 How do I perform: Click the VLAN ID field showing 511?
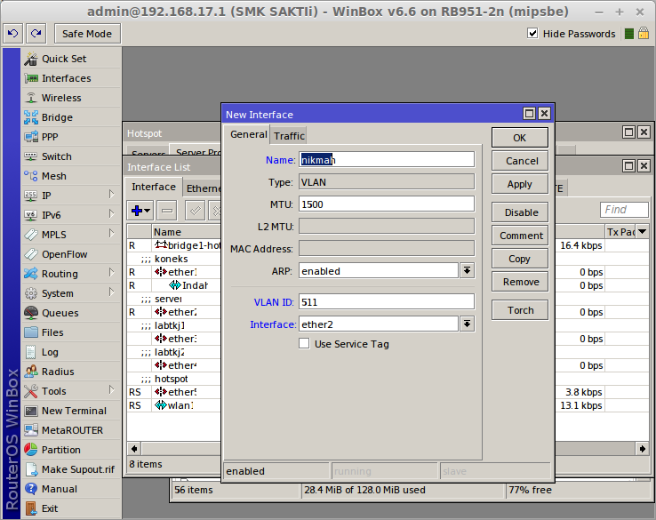[387, 302]
